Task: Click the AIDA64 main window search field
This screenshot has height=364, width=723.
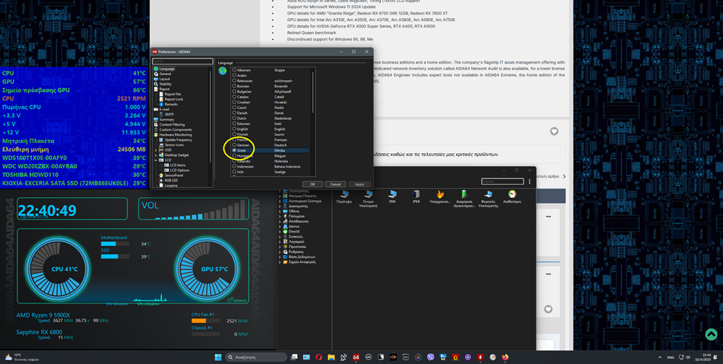Action: tap(502, 181)
